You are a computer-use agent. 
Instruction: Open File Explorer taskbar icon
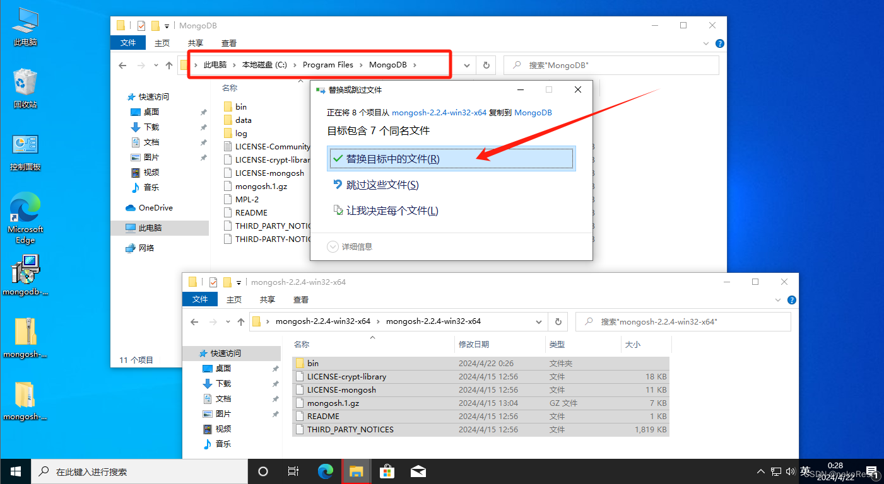point(357,471)
